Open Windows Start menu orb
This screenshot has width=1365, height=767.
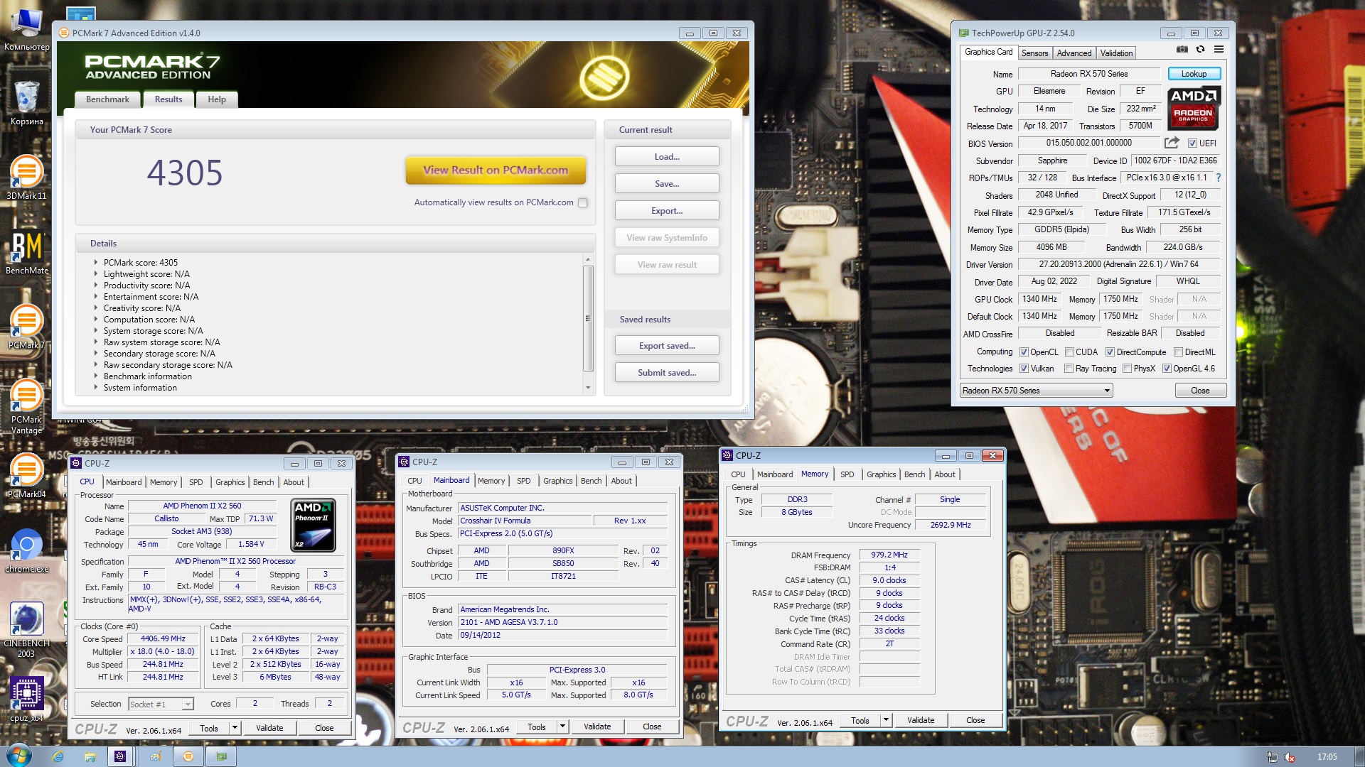[x=19, y=756]
